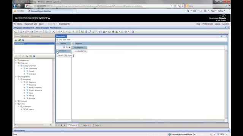
Task: Click the About link
Action: point(218,24)
